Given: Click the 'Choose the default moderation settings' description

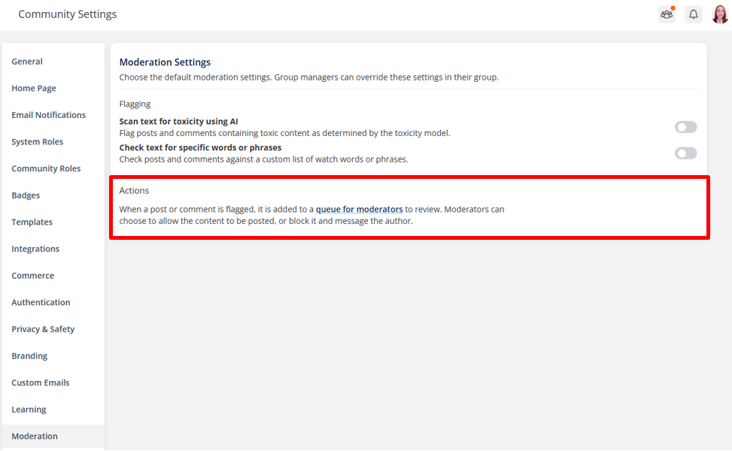Looking at the screenshot, I should coord(308,77).
